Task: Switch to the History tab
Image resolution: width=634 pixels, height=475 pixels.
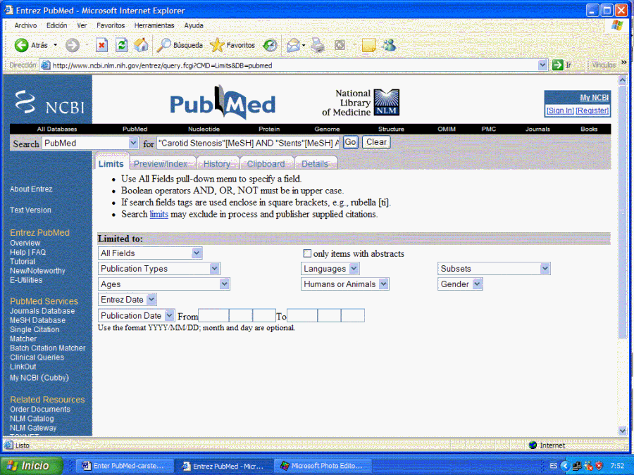Action: tap(216, 164)
